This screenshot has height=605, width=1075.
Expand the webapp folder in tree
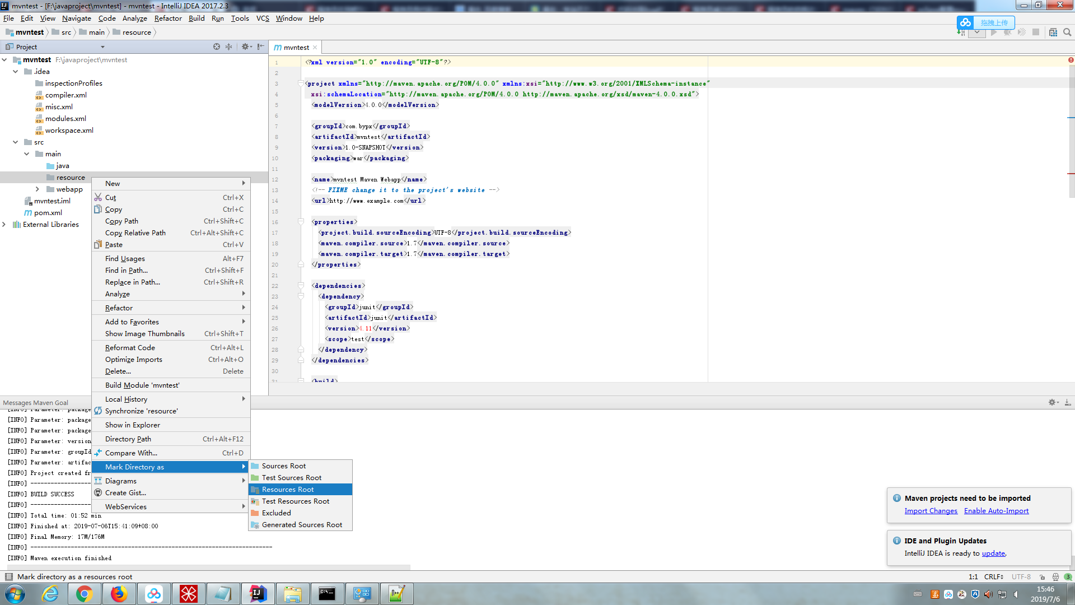tap(38, 189)
